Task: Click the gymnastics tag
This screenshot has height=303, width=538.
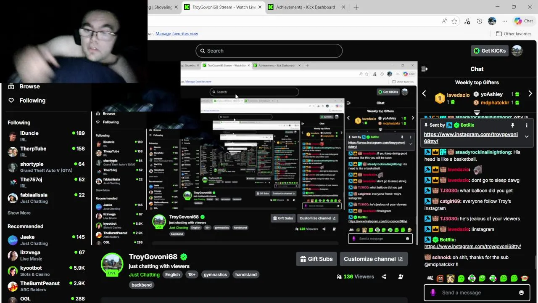Action: coord(215,274)
